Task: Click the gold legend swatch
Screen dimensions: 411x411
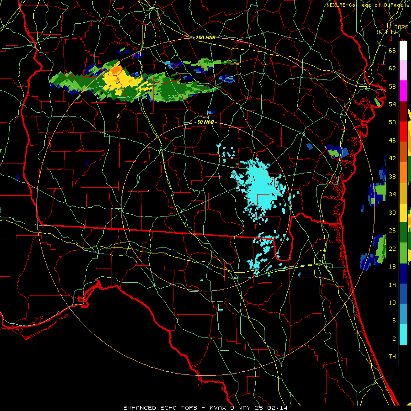Action: tap(403, 193)
